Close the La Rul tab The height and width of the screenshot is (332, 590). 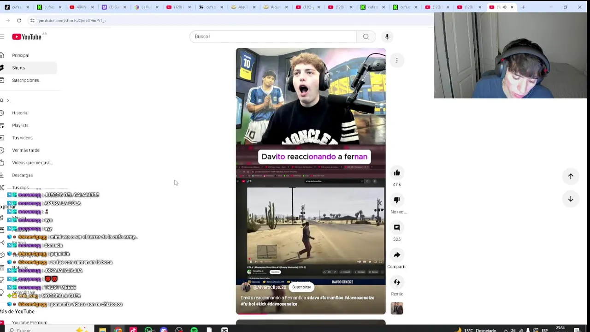[157, 7]
